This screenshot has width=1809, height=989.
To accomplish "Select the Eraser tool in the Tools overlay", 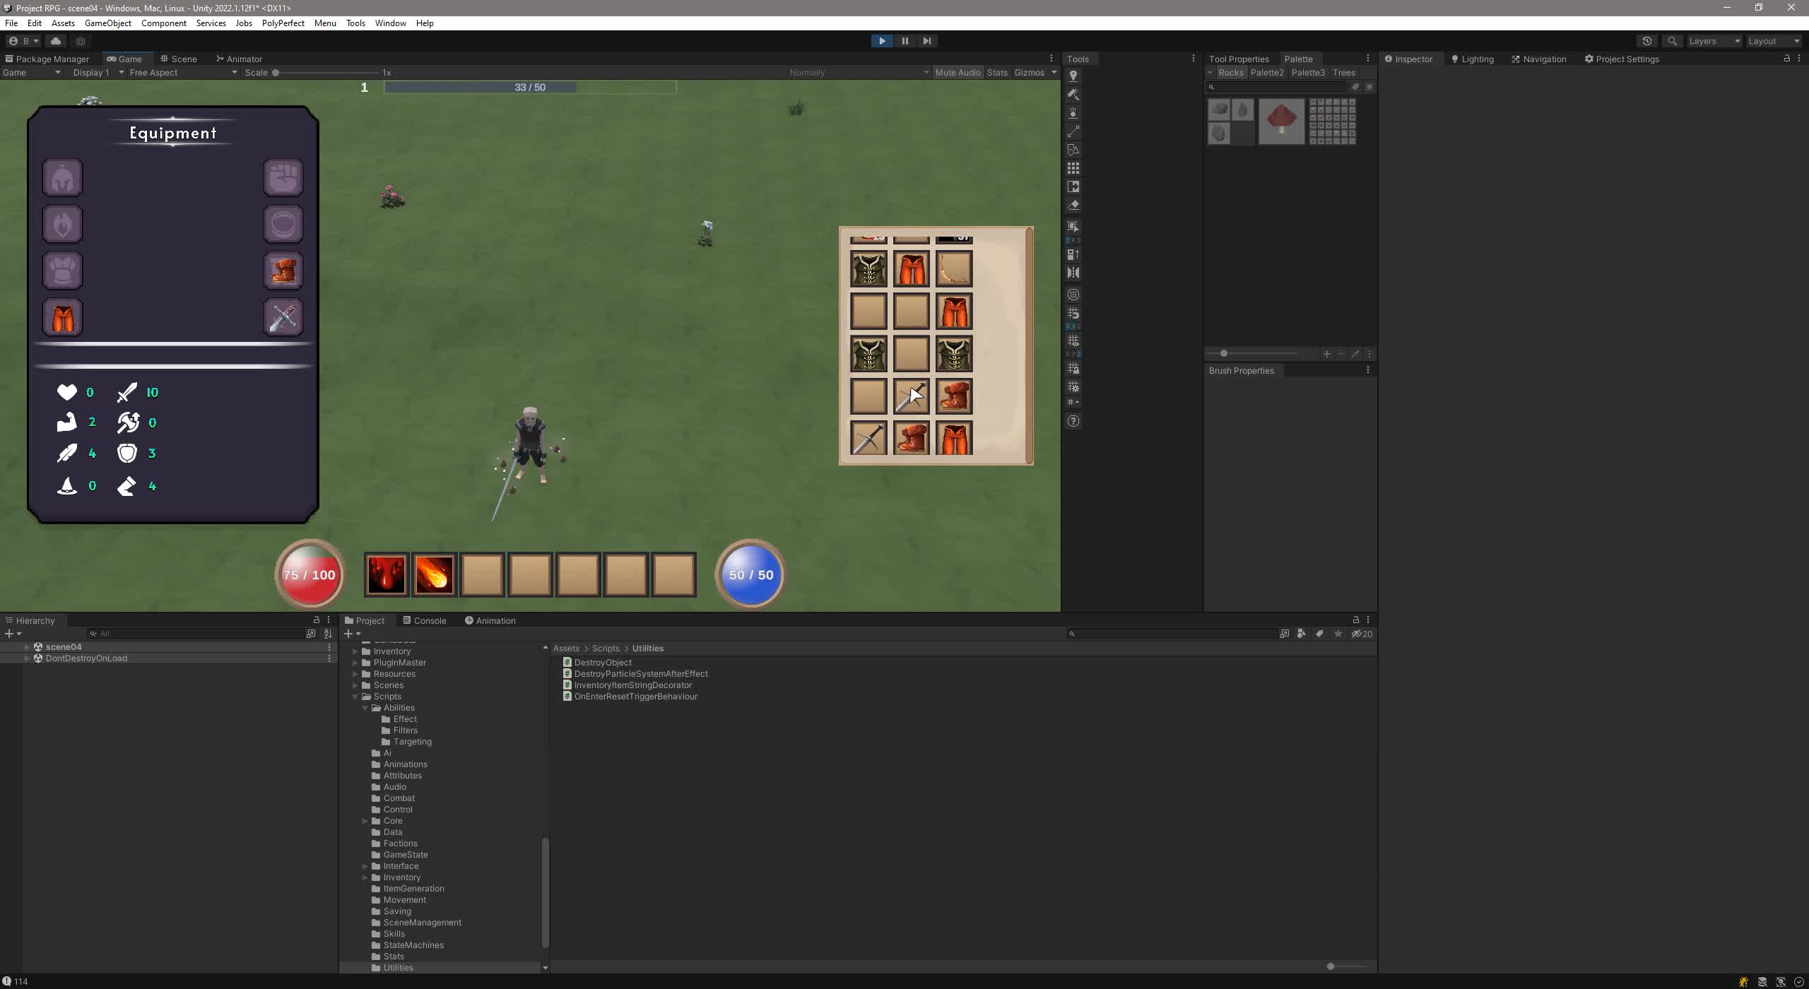I will pyautogui.click(x=1073, y=205).
